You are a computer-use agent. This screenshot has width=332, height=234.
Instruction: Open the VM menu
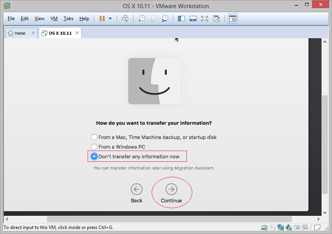(54, 19)
